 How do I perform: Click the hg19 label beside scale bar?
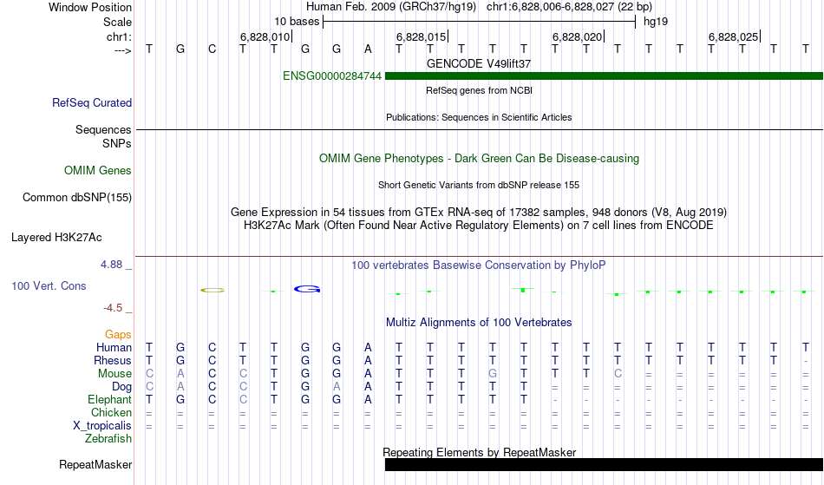(656, 22)
